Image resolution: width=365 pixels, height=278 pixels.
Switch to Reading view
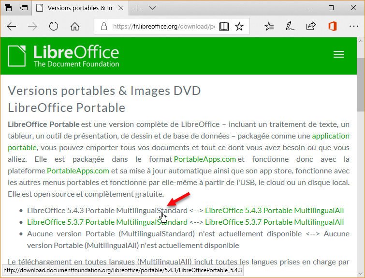224,26
